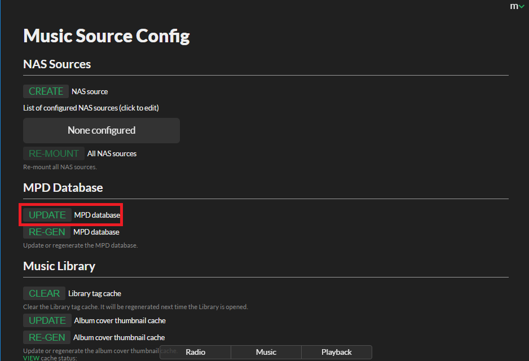This screenshot has height=361, width=529.
Task: Click 'Re-mount all NAS sources.' help text
Action: [x=60, y=167]
